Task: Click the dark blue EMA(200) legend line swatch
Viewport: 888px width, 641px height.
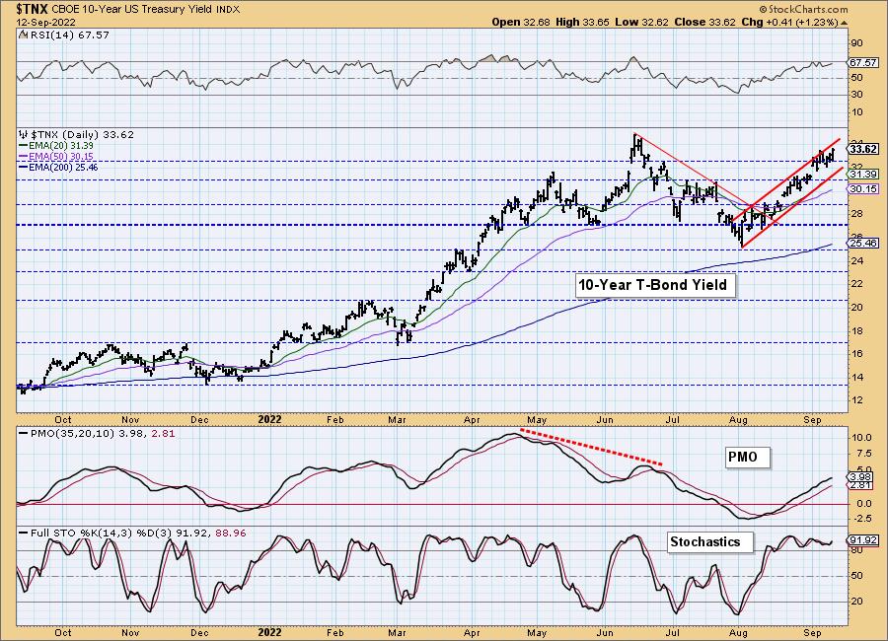Action: coord(24,167)
